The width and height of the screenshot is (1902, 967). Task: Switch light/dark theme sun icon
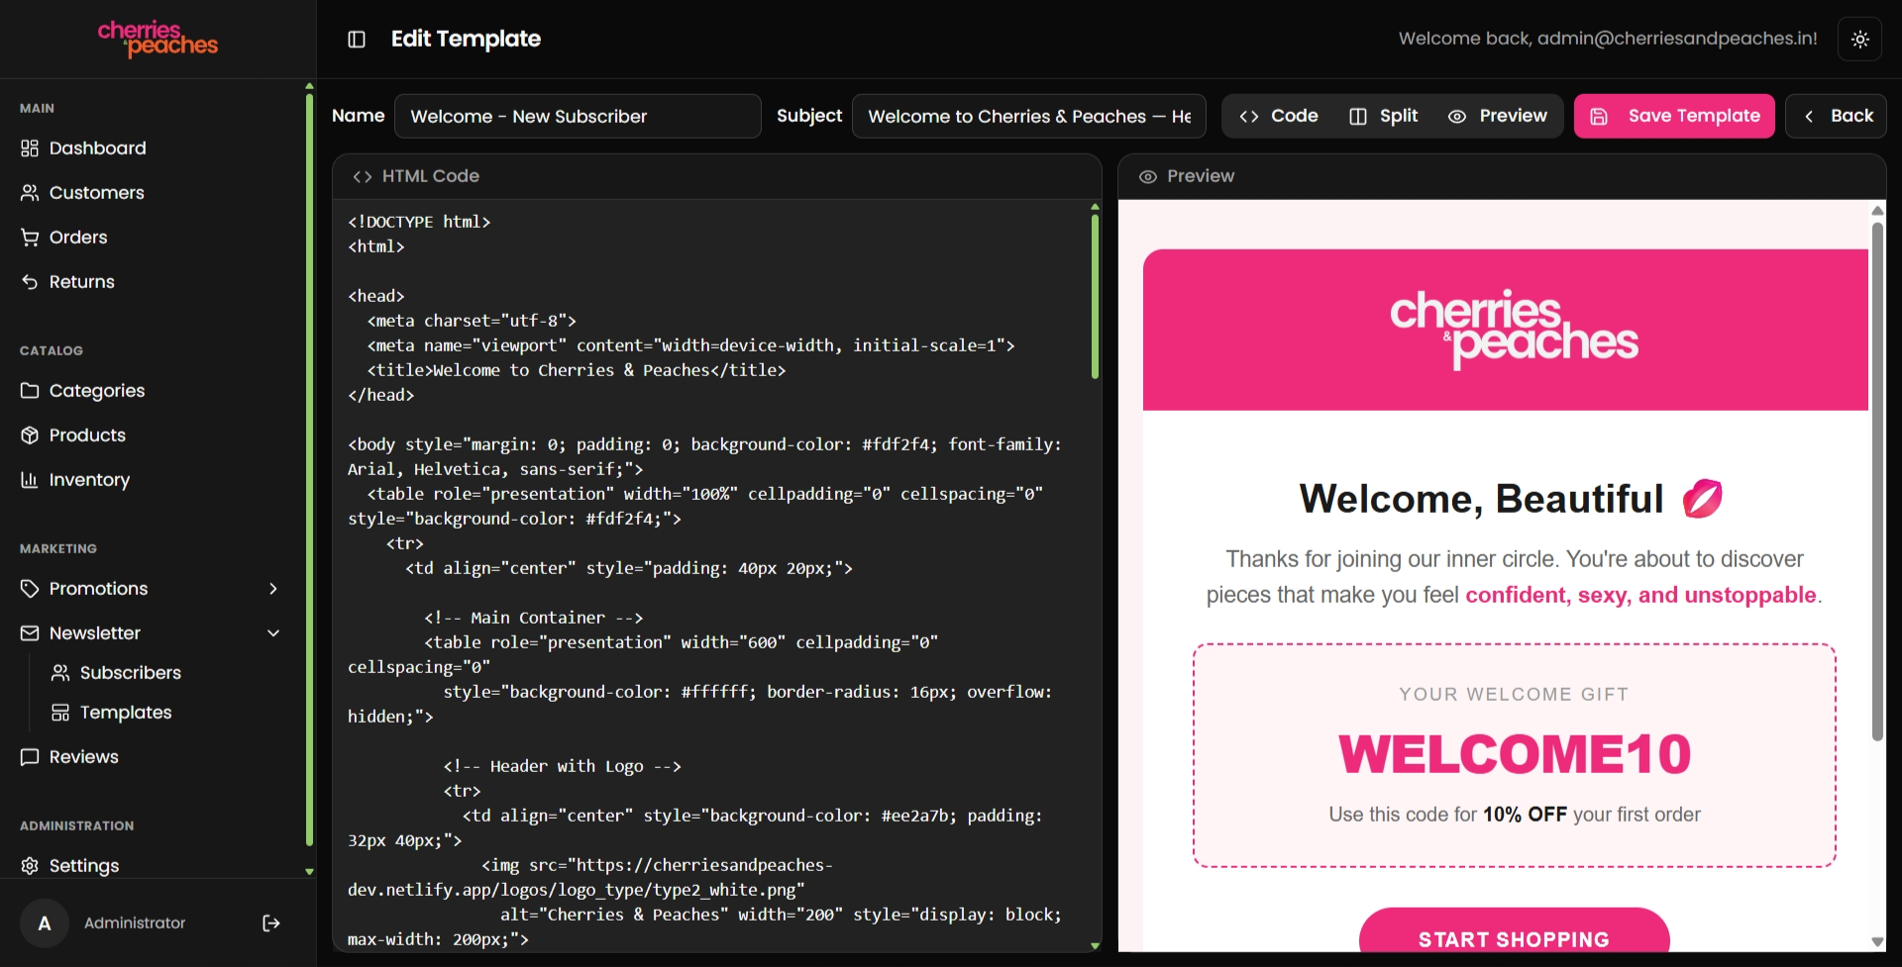coord(1859,39)
